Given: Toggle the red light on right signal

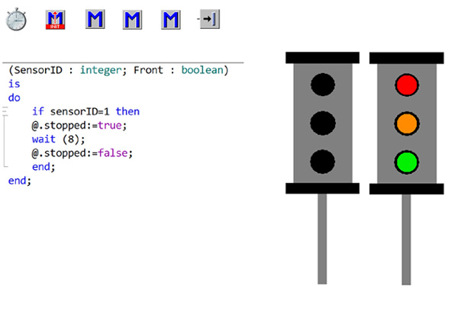Looking at the screenshot, I should [406, 83].
